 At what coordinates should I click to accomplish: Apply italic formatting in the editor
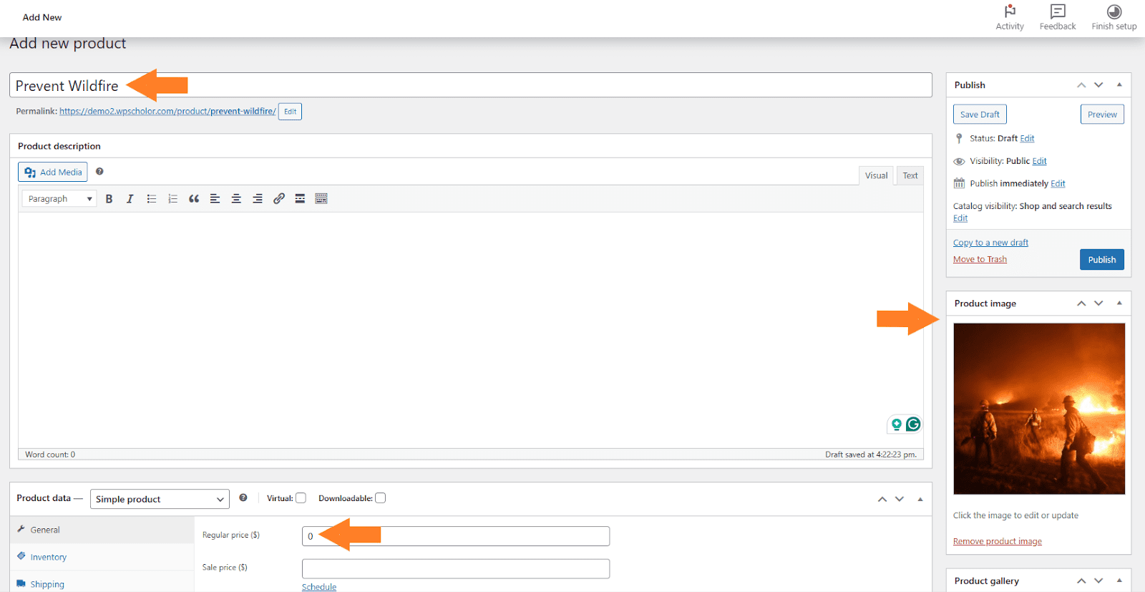130,199
